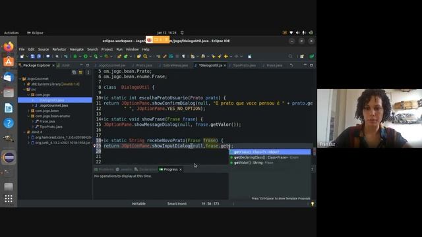Open the Navigate menu

click(76, 49)
